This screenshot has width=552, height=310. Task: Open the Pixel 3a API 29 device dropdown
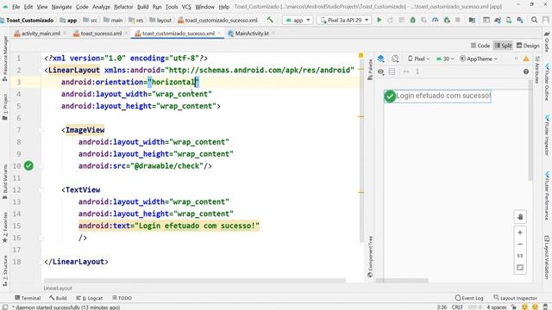click(x=344, y=20)
